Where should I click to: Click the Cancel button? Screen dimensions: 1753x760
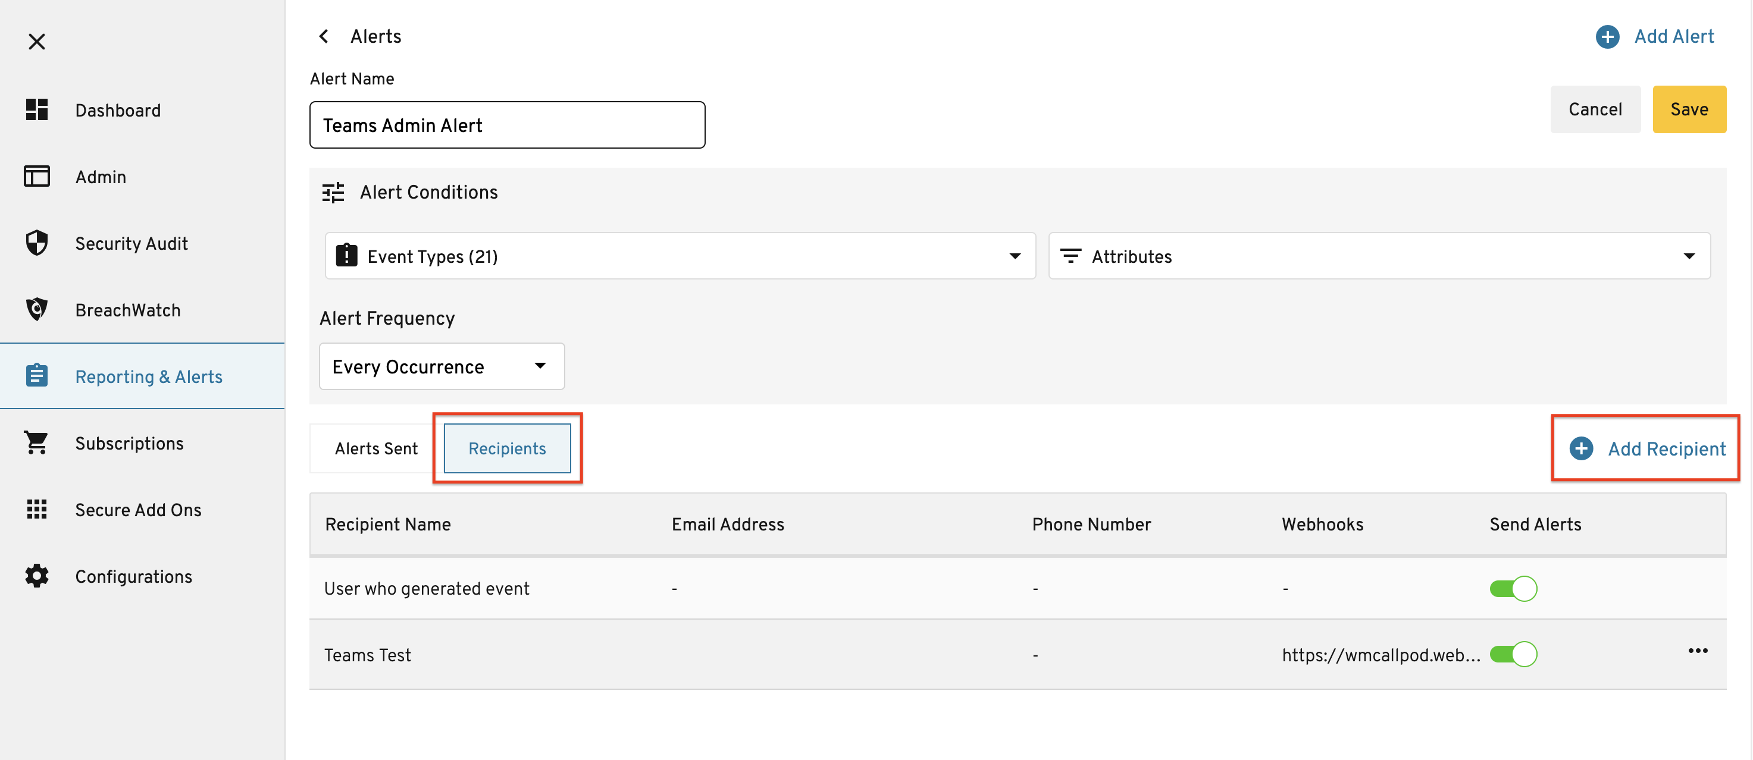coord(1595,109)
